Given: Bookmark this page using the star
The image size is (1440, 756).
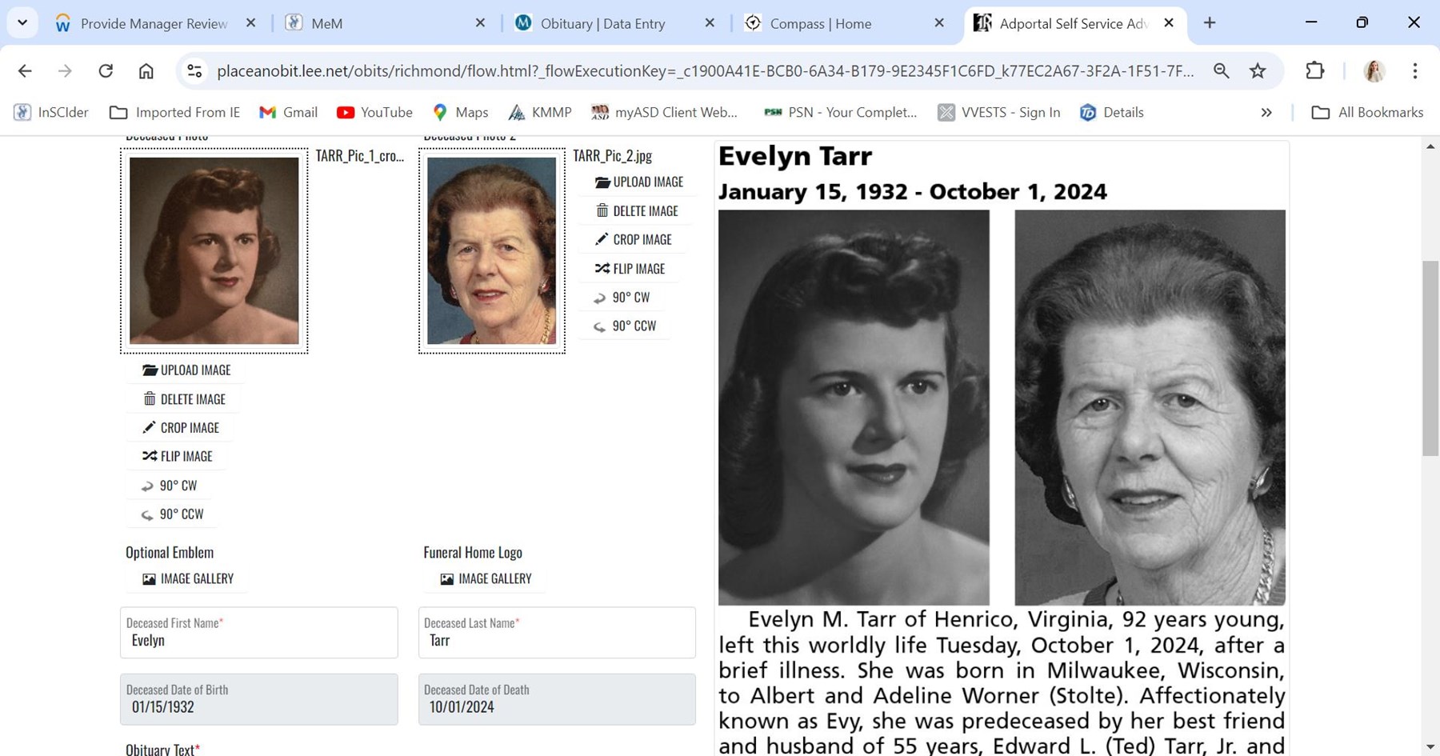Looking at the screenshot, I should 1258,70.
